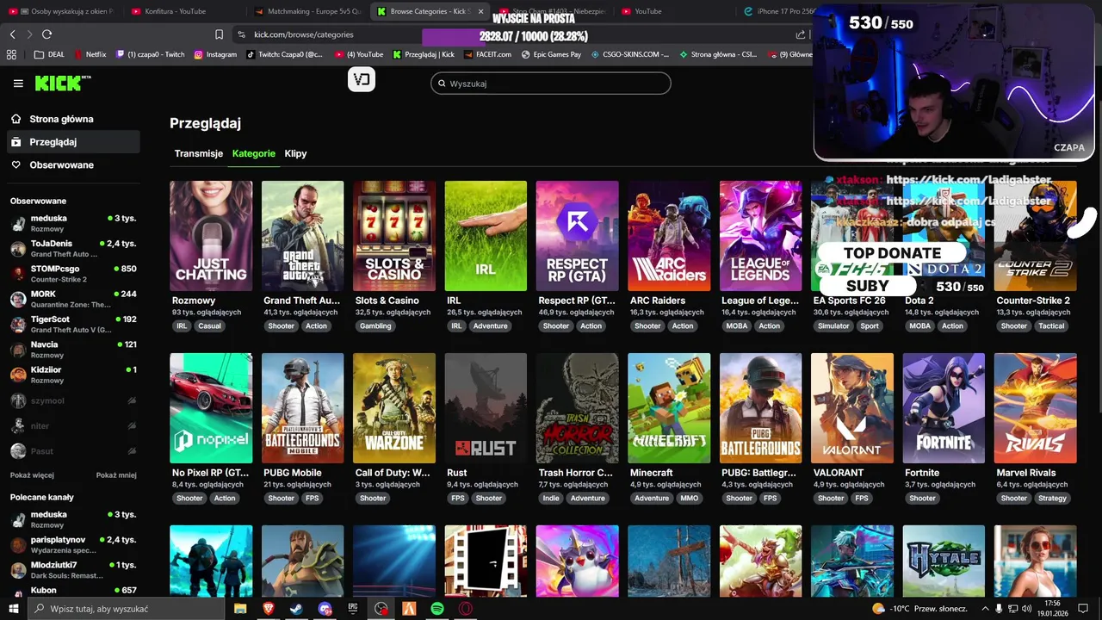The width and height of the screenshot is (1102, 620).
Task: Show hidden system tray icons chevron
Action: click(985, 609)
